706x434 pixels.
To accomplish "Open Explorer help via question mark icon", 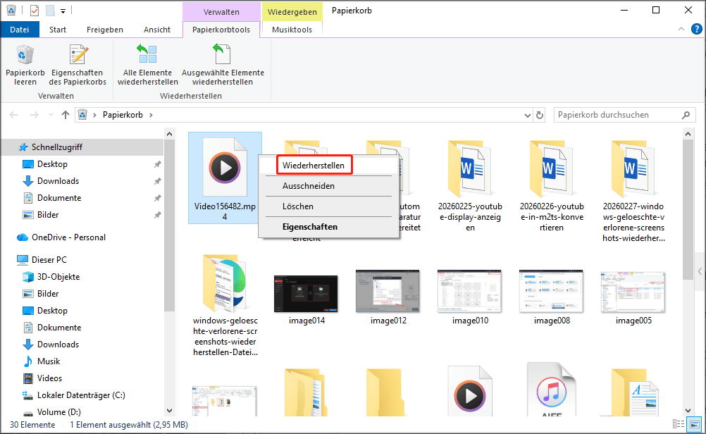I will (697, 29).
